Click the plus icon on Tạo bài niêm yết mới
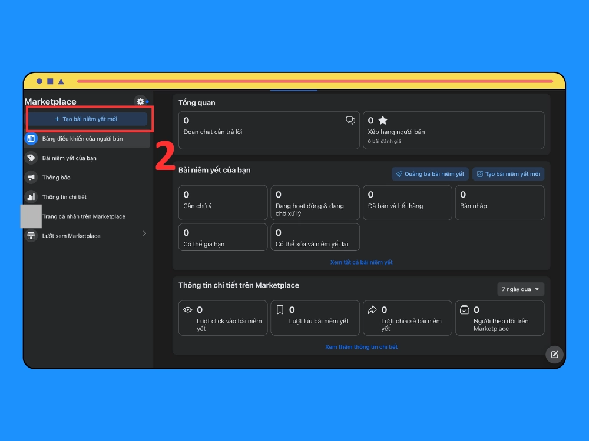This screenshot has height=441, width=589. [x=58, y=119]
